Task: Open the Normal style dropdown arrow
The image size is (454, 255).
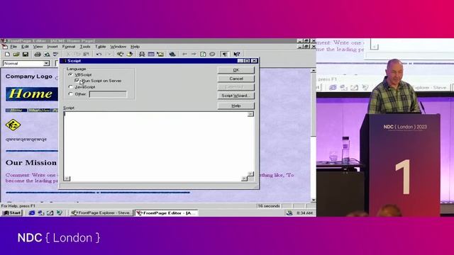Action: [x=46, y=63]
